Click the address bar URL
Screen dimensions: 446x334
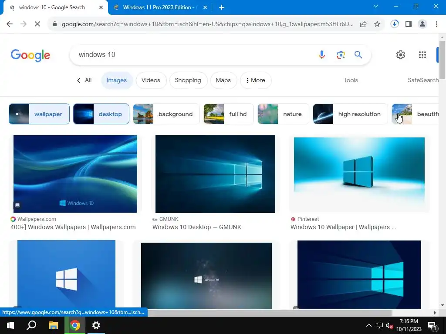(208, 24)
